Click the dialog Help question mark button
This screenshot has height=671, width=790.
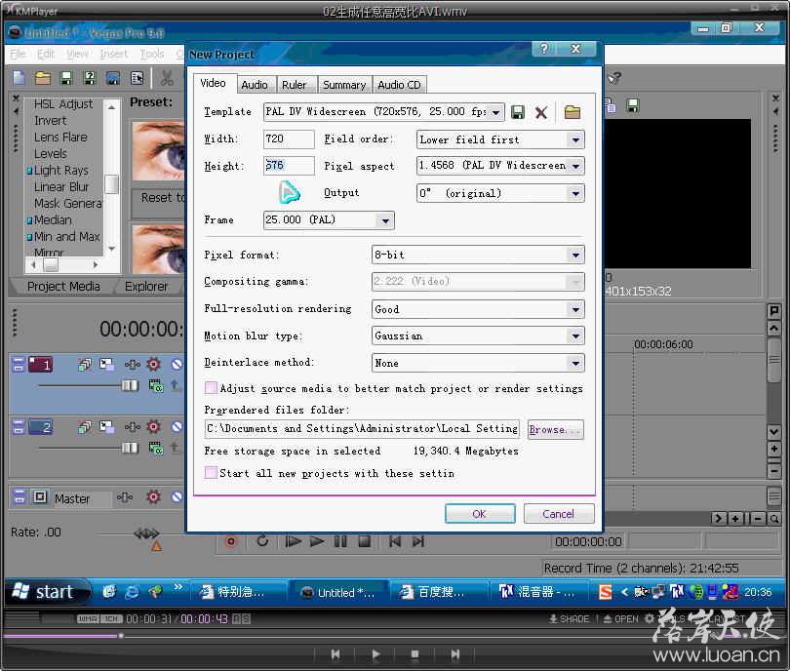pos(544,49)
